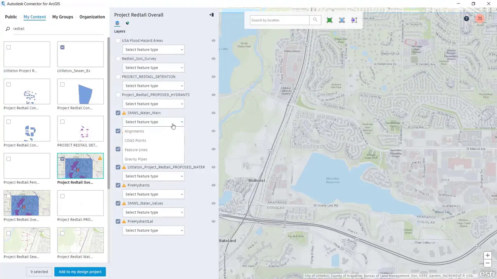Switch to the Organization tab

click(x=92, y=17)
